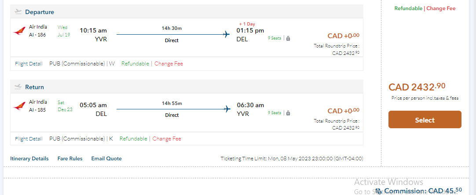The width and height of the screenshot is (476, 195).
Task: Click Change Fee on return flight row
Action: pos(167,139)
